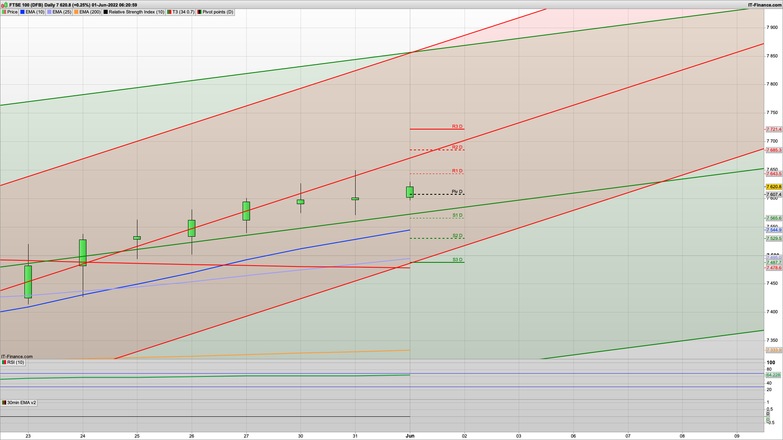Click the current price tag 7 620.8

(x=774, y=187)
